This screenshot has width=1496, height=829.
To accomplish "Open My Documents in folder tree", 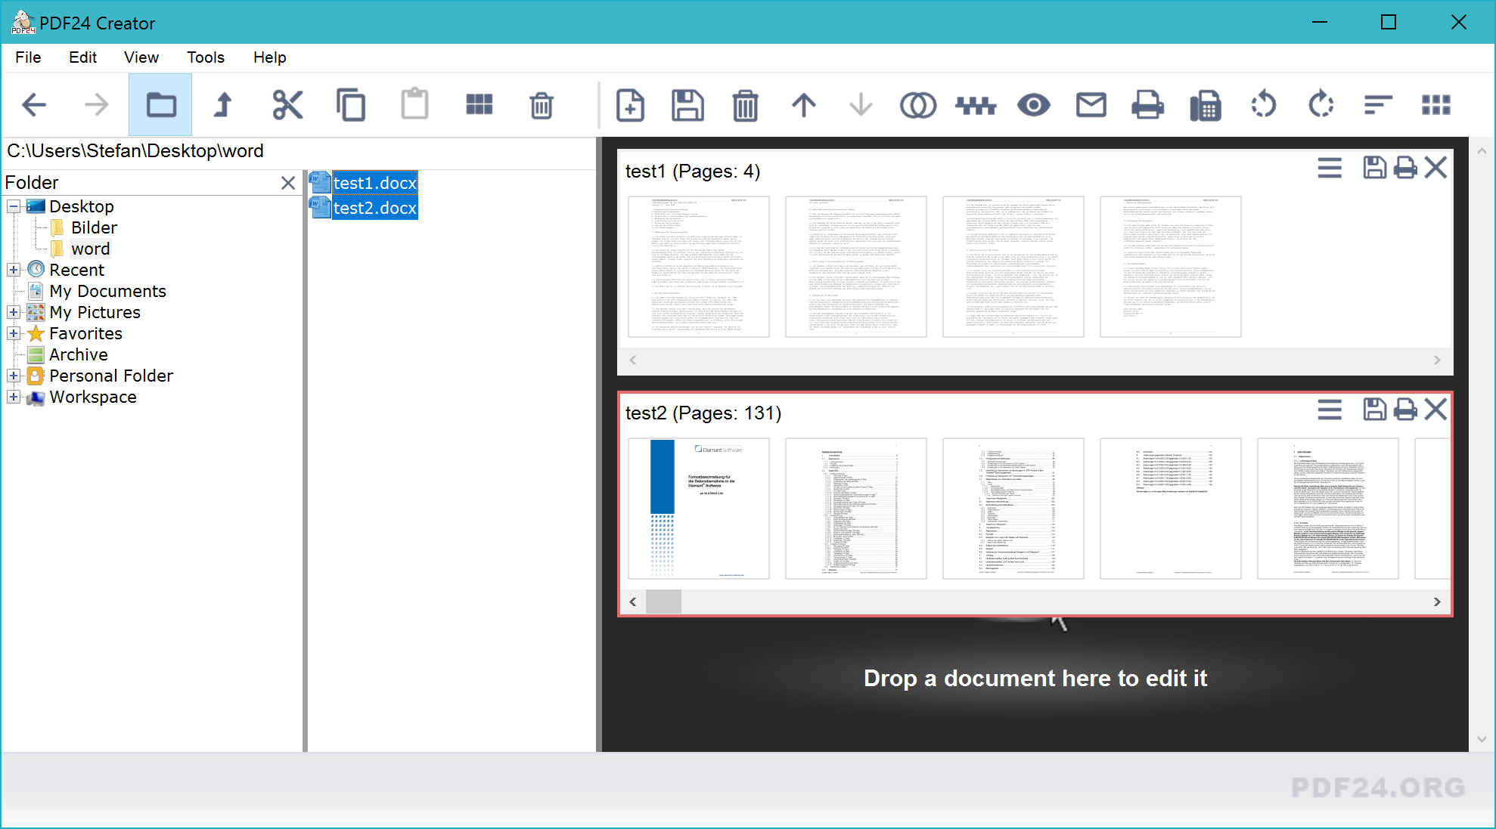I will tap(107, 291).
